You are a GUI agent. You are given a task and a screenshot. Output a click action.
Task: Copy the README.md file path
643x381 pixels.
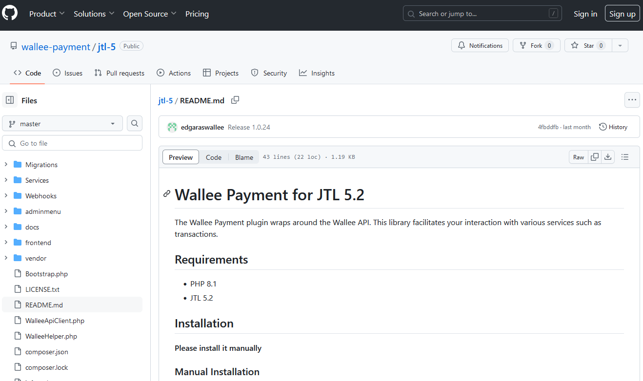pos(235,100)
